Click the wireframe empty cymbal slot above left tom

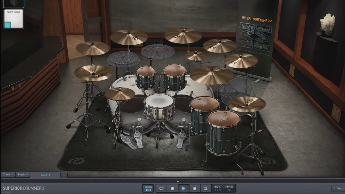123,59
